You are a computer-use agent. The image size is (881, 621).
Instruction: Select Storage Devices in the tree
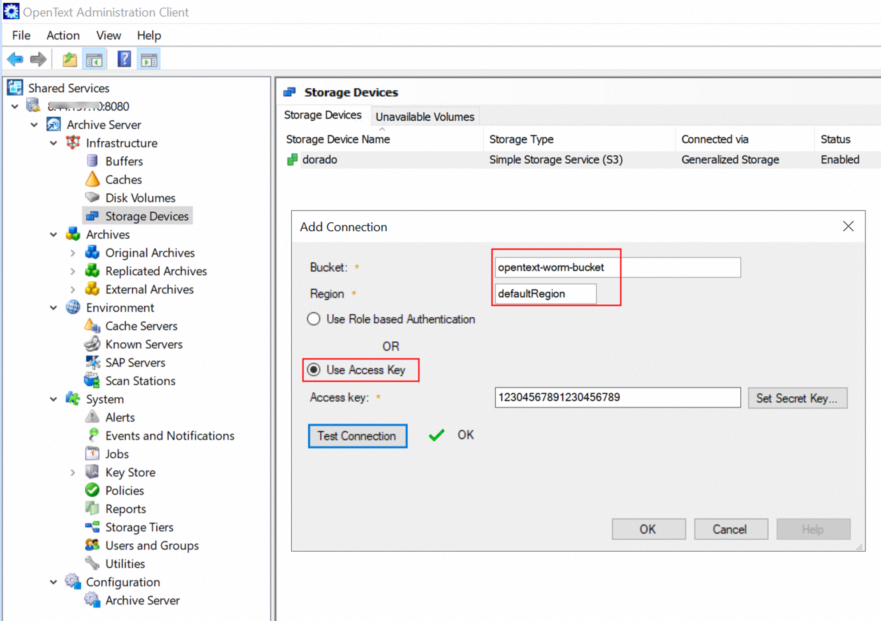[138, 216]
